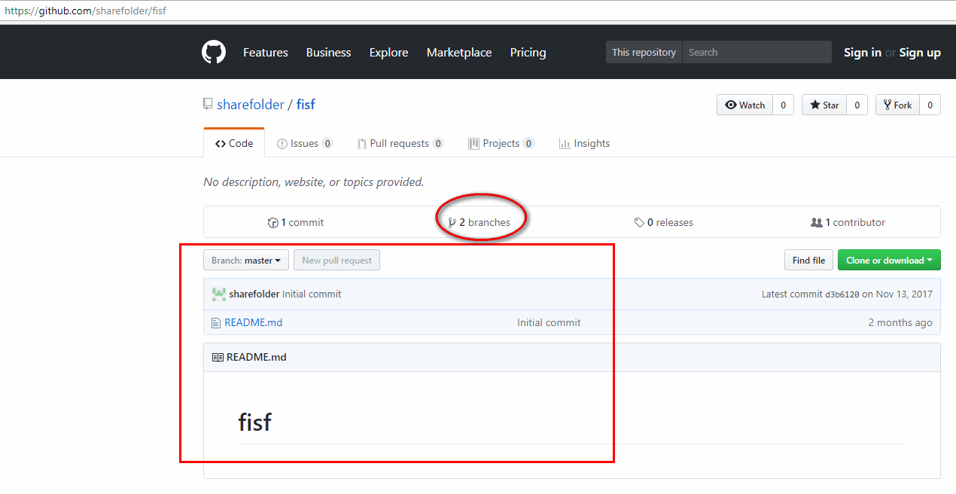Open the Branch: master dropdown
The width and height of the screenshot is (956, 494).
click(x=246, y=260)
